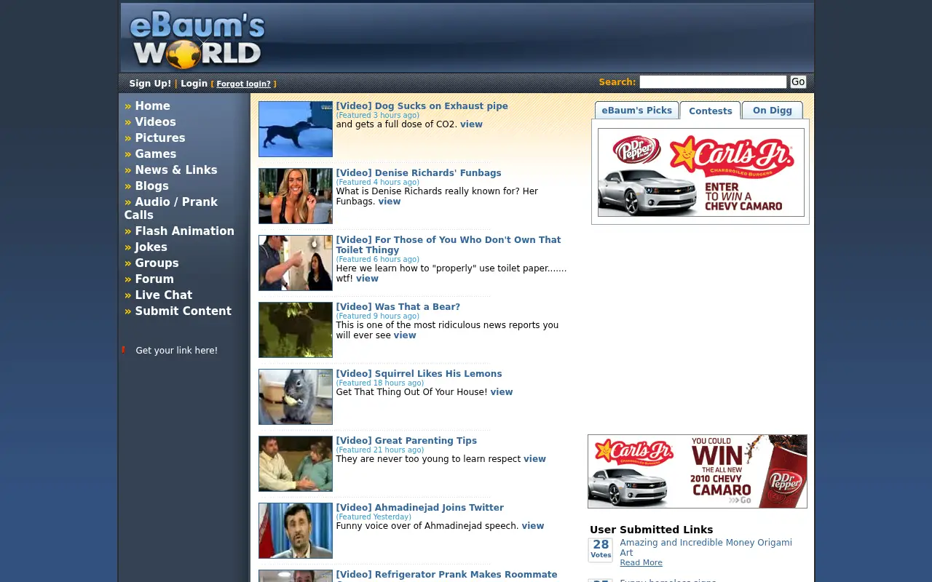Screen dimensions: 932x582
Task: Open Amazing and Incredible Money Origami Art link
Action: click(706, 548)
